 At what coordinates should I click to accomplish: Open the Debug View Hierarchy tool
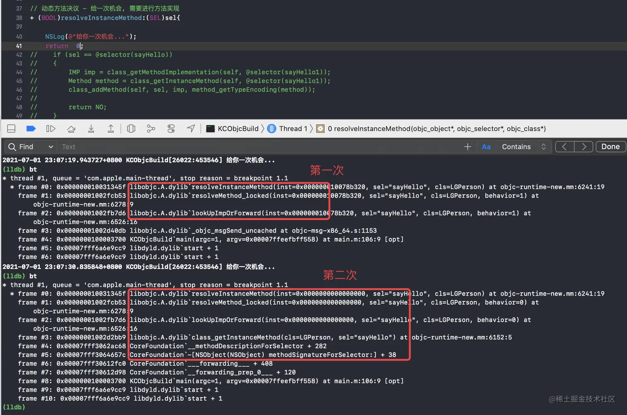(131, 129)
